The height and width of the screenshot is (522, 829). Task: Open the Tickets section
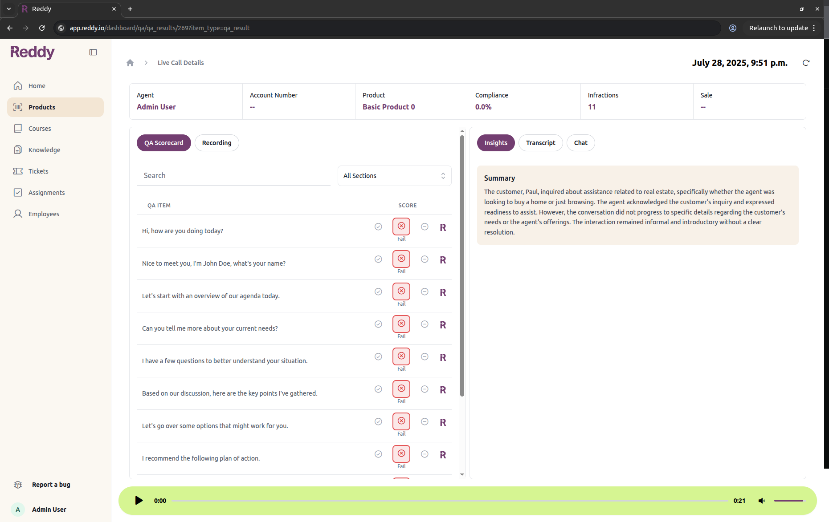pos(38,171)
